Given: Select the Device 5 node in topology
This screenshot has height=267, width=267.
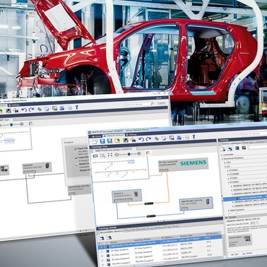Looking at the screenshot, I should [x=126, y=196].
